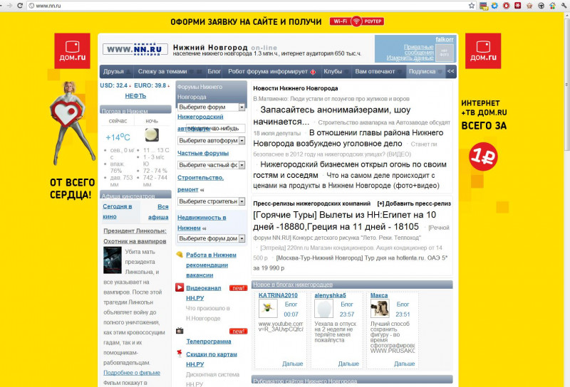Click the Wi-Fi router badge in top banner
This screenshot has width=570, height=387.
tap(357, 21)
